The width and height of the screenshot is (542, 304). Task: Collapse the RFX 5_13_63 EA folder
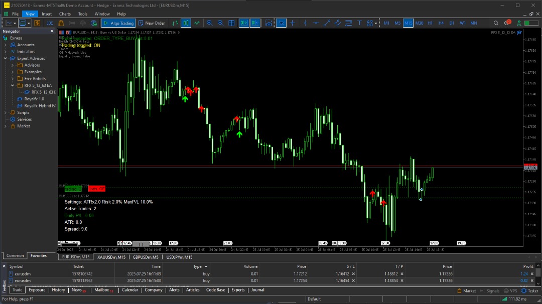13,85
